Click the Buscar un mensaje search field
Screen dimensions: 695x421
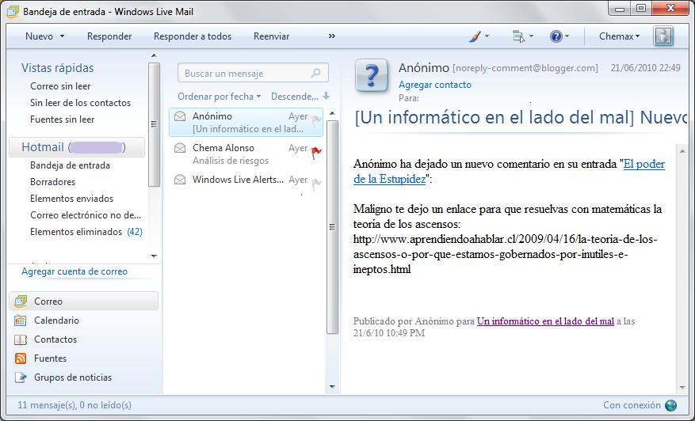(253, 73)
